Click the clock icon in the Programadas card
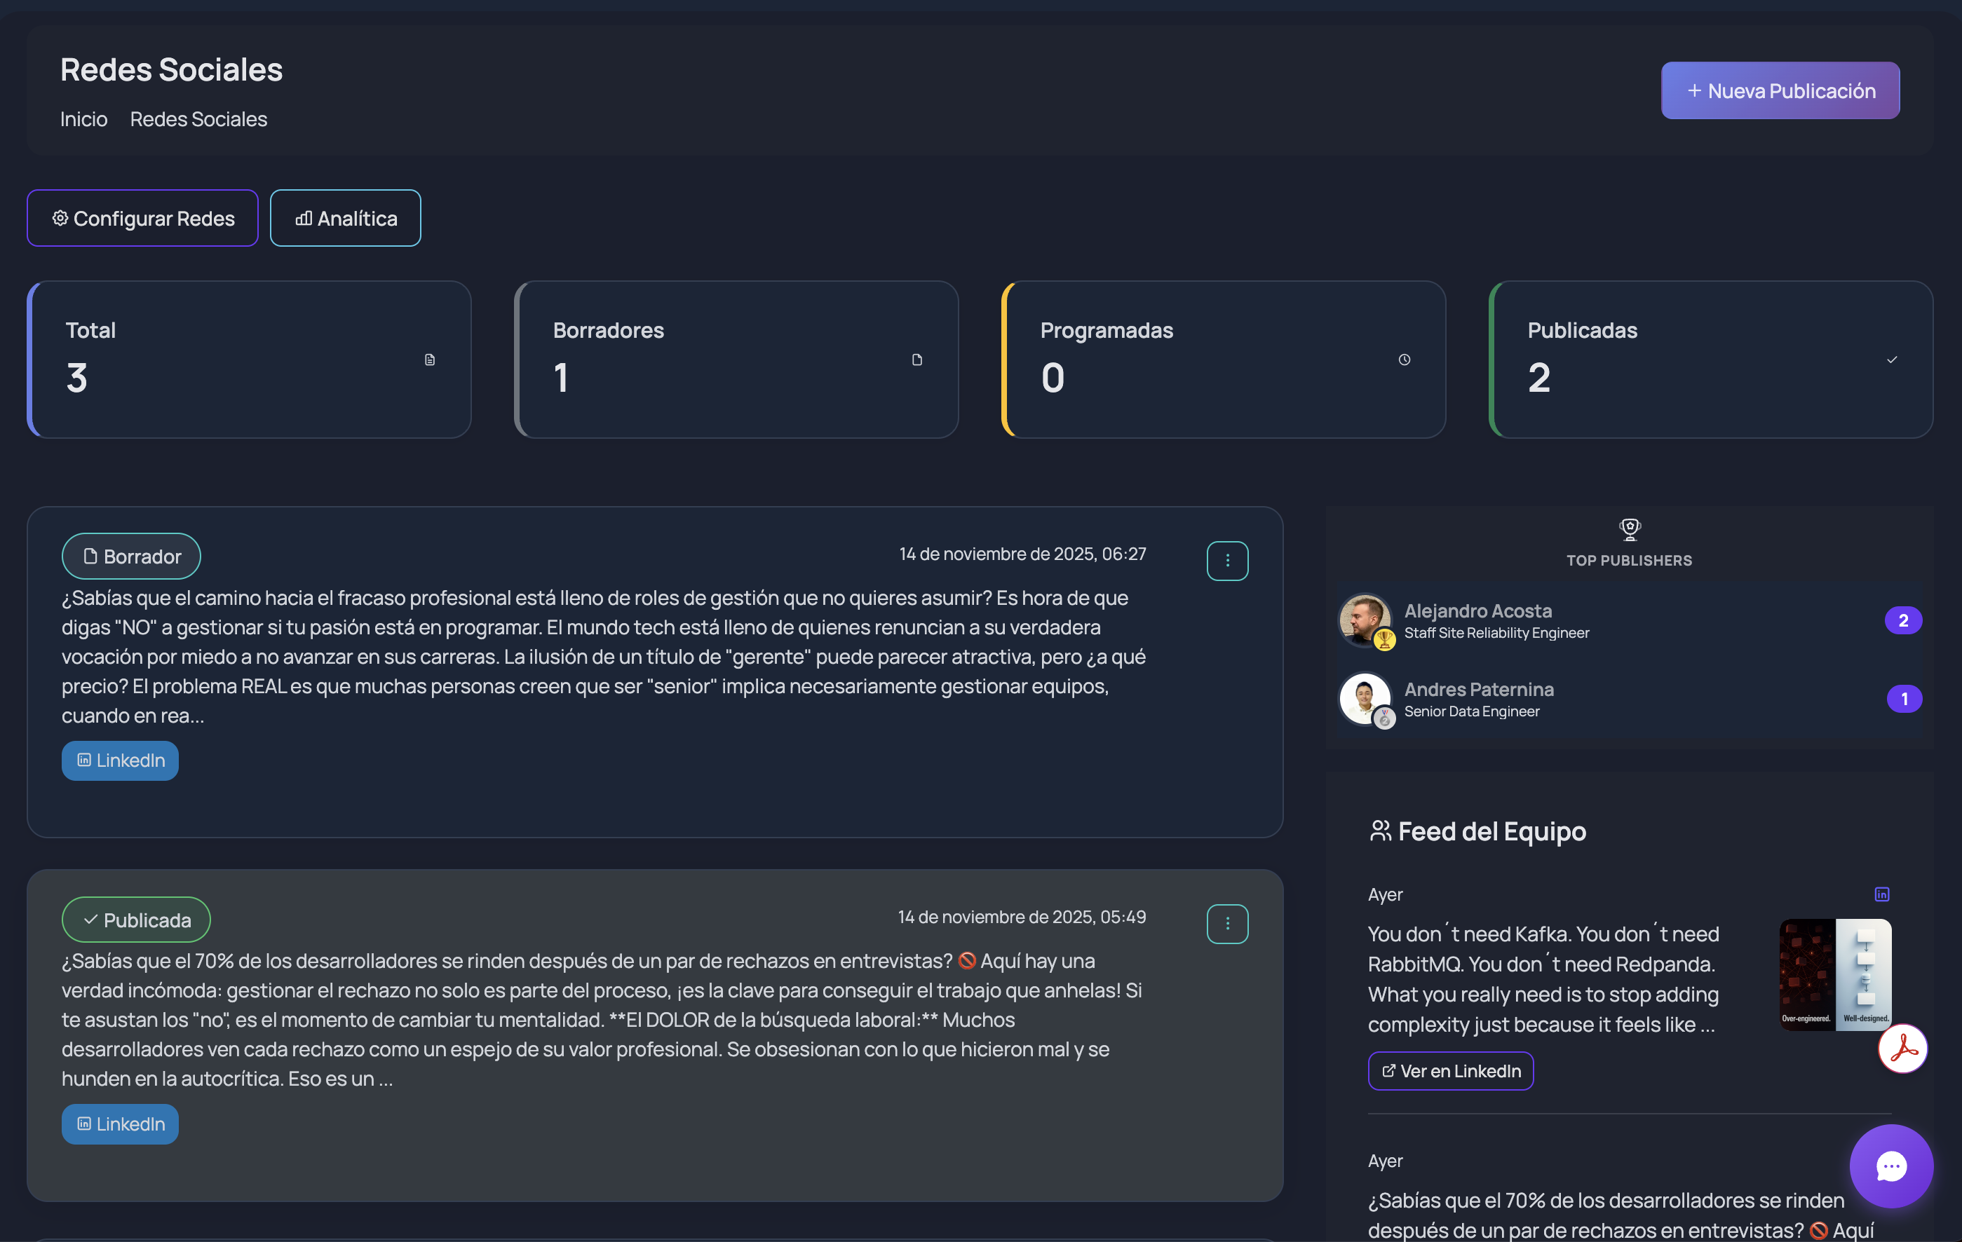Screen dimensions: 1962x1242 coord(1404,360)
